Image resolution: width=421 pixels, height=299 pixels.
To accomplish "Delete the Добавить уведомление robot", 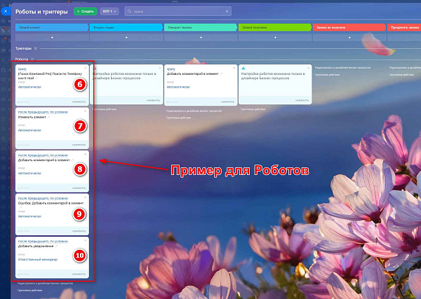I will (x=86, y=240).
